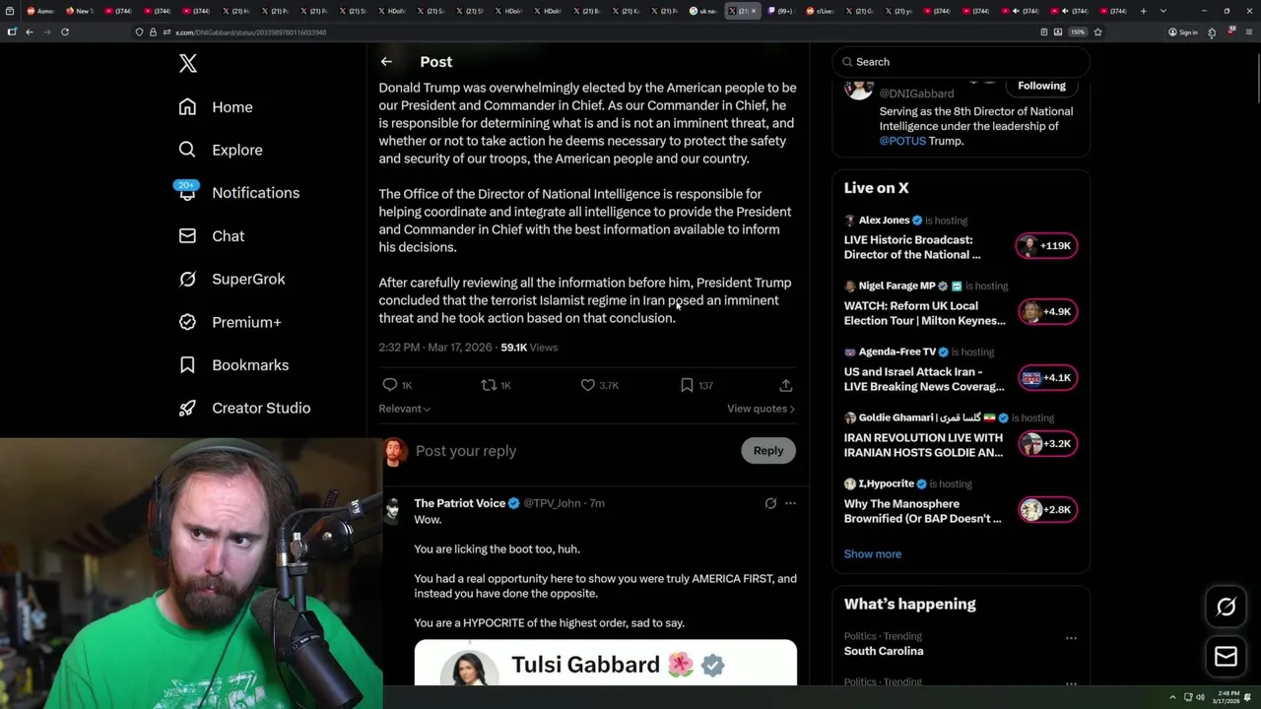The height and width of the screenshot is (709, 1261).
Task: Repost the post using the repost icon
Action: [488, 385]
